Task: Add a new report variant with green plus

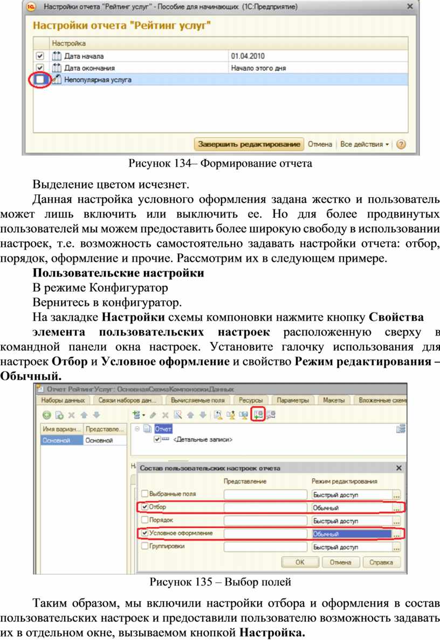Action: [x=47, y=415]
